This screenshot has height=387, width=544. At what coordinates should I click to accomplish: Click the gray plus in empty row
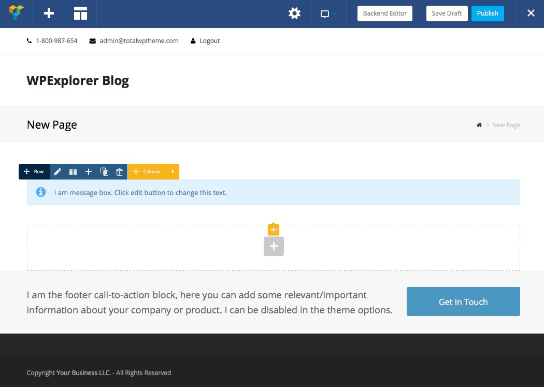tap(274, 246)
